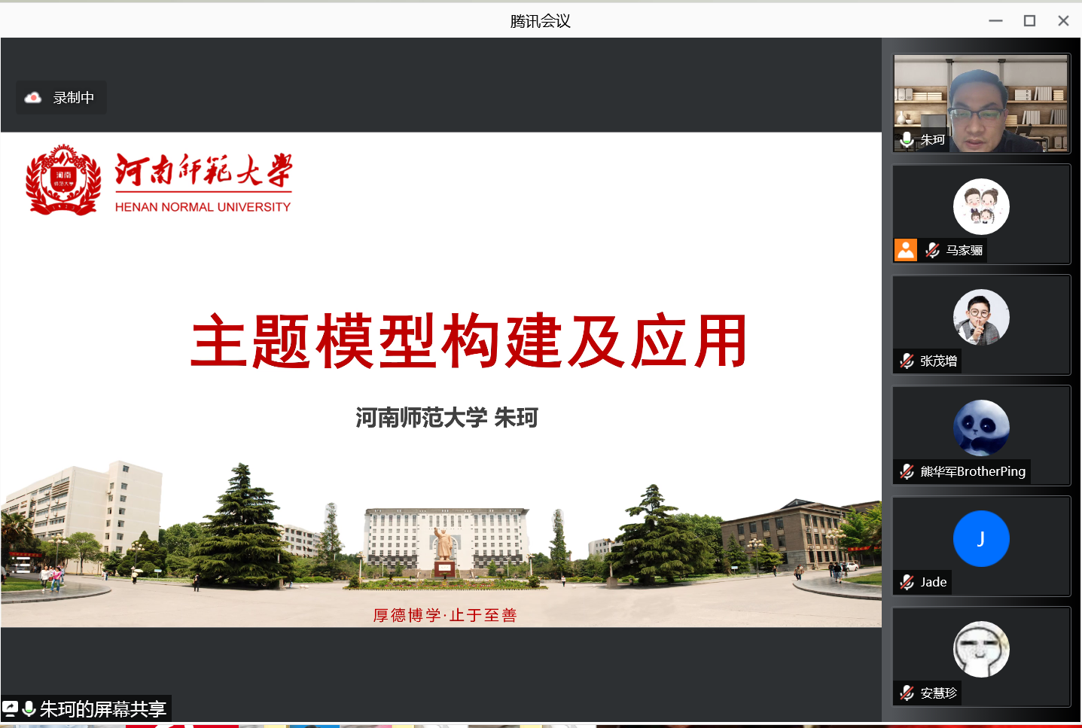Click the Henan Normal University logo on slide
This screenshot has height=728, width=1082.
pos(63,181)
